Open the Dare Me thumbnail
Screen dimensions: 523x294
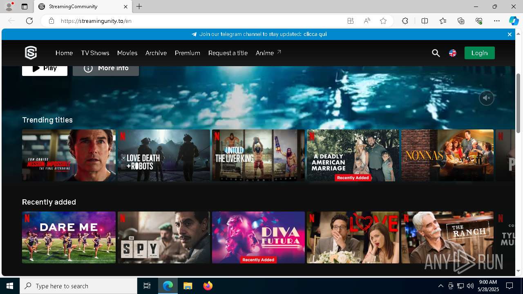click(69, 237)
